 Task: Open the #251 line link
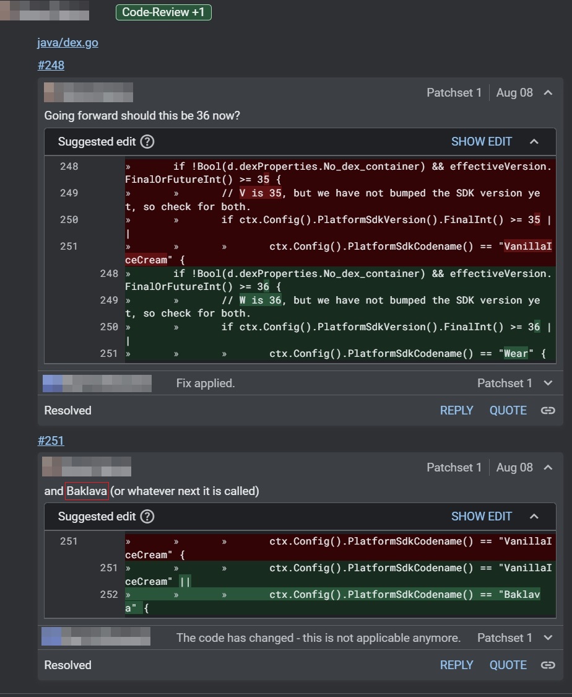51,441
